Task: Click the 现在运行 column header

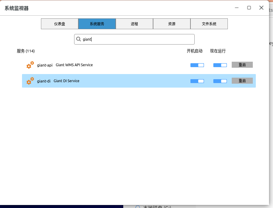Action: 218,51
